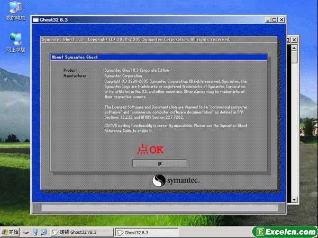Screen dimensions: 318x238
Task: Switch to 诺顿 Ghost32 V8.3 taskbar item
Action: [82, 232]
